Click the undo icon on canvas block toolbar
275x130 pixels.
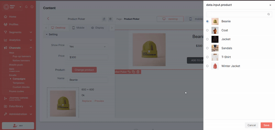(x=129, y=72)
